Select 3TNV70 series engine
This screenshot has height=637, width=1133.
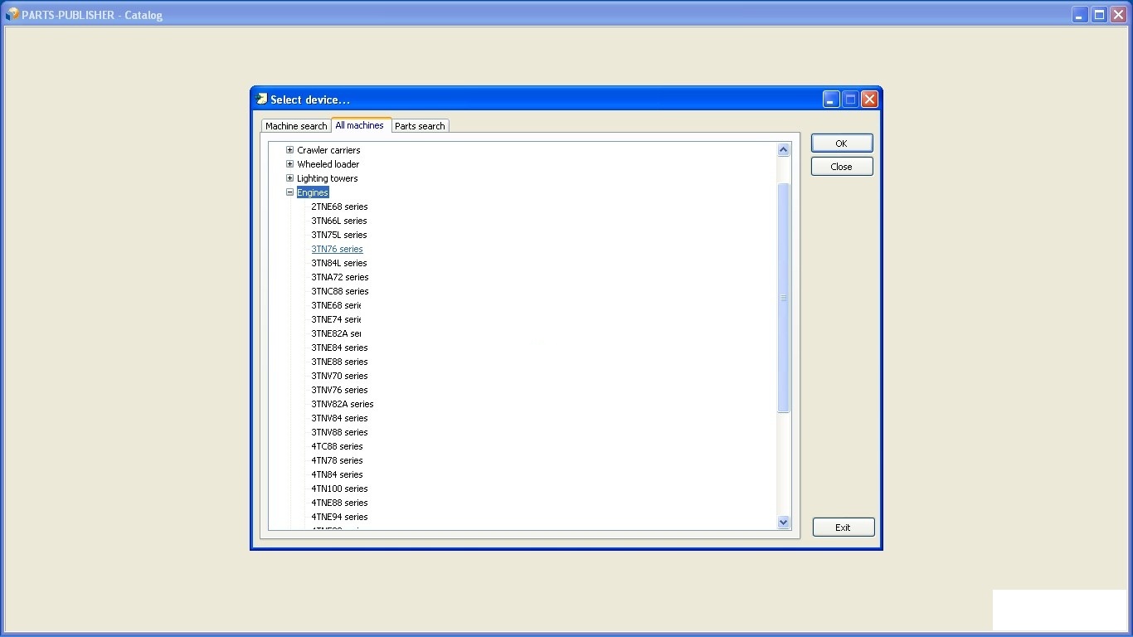coord(339,376)
